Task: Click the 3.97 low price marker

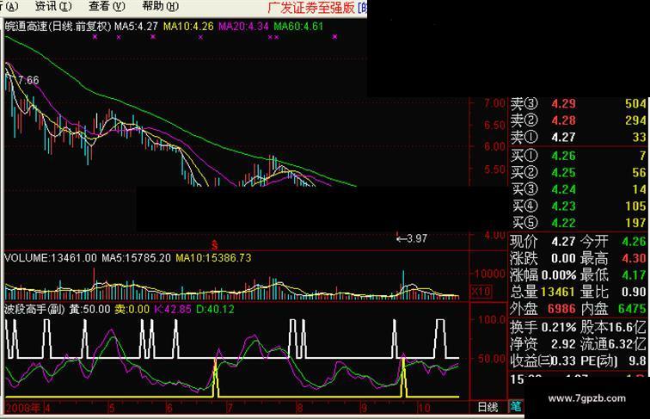Action: click(412, 238)
